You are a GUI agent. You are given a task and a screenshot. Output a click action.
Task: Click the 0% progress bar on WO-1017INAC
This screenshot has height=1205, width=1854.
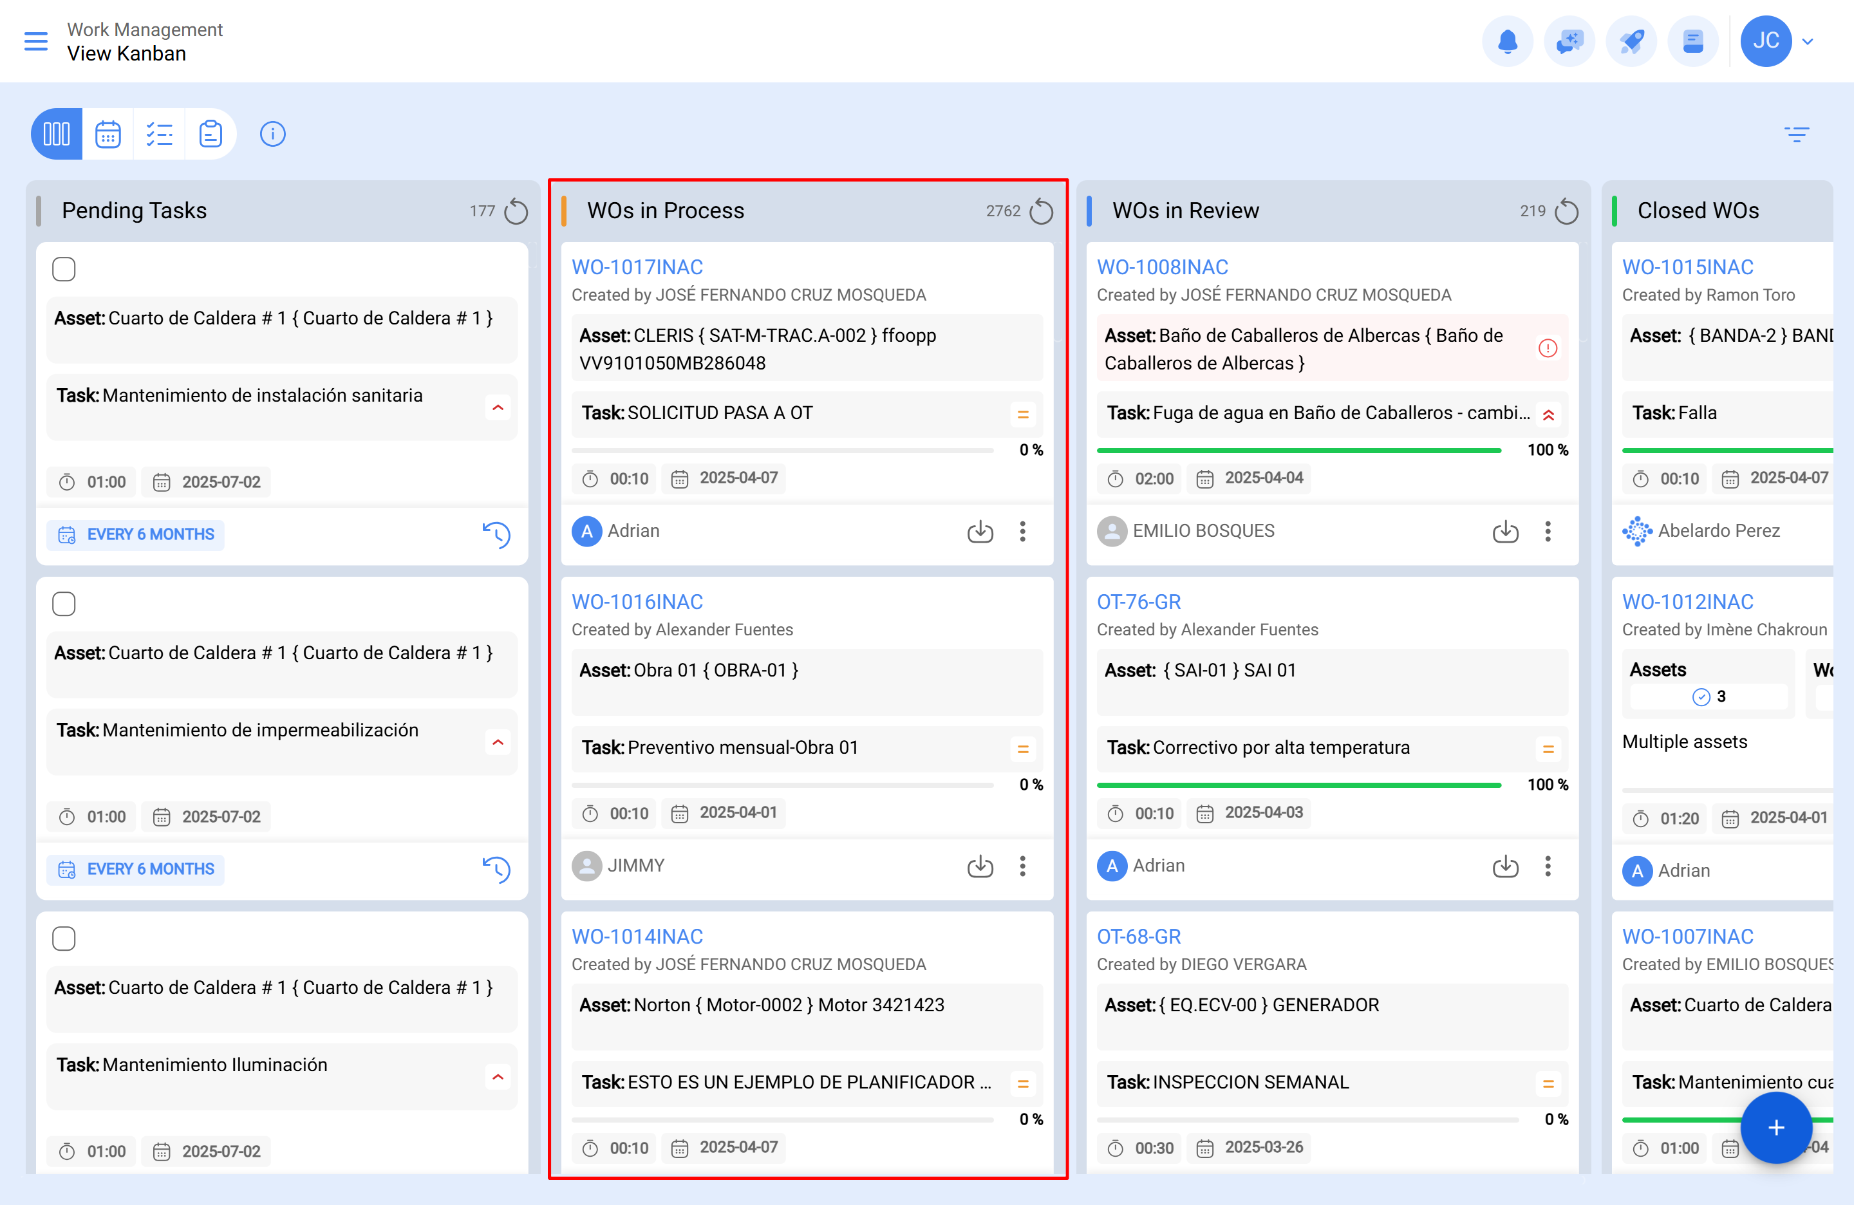[782, 451]
